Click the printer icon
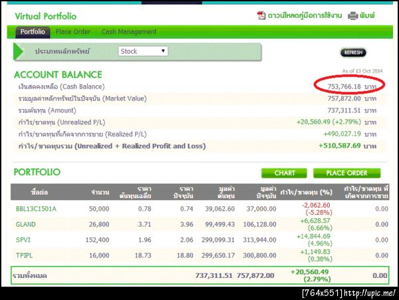399x300 pixels. click(352, 16)
